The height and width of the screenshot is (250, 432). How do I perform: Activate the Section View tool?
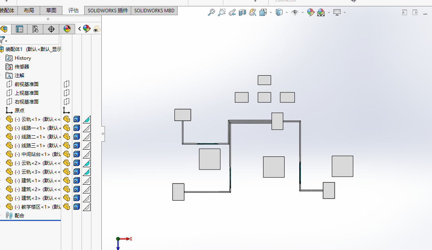point(242,12)
